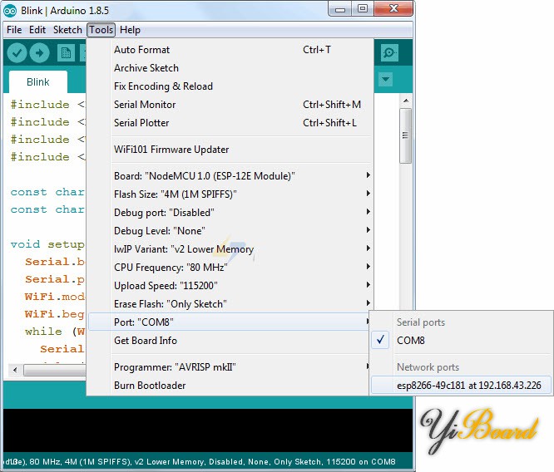Click the first '#include' code line
The image size is (554, 472).
click(47, 105)
